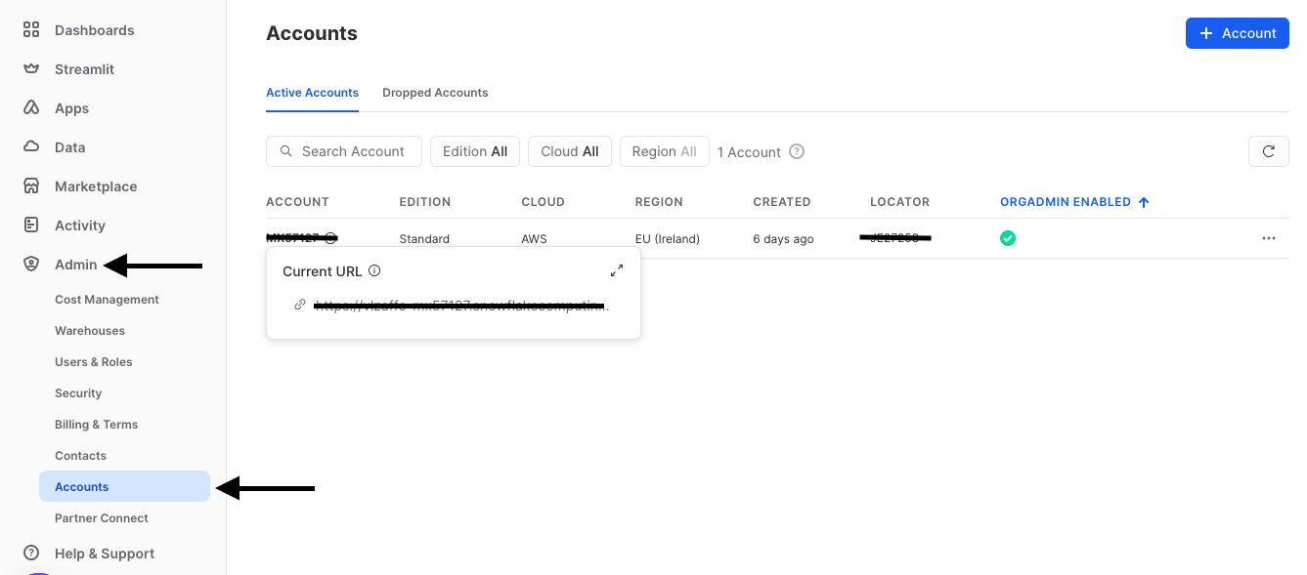Click the Activity log icon
Screen dimensions: 1307x575
[31, 226]
